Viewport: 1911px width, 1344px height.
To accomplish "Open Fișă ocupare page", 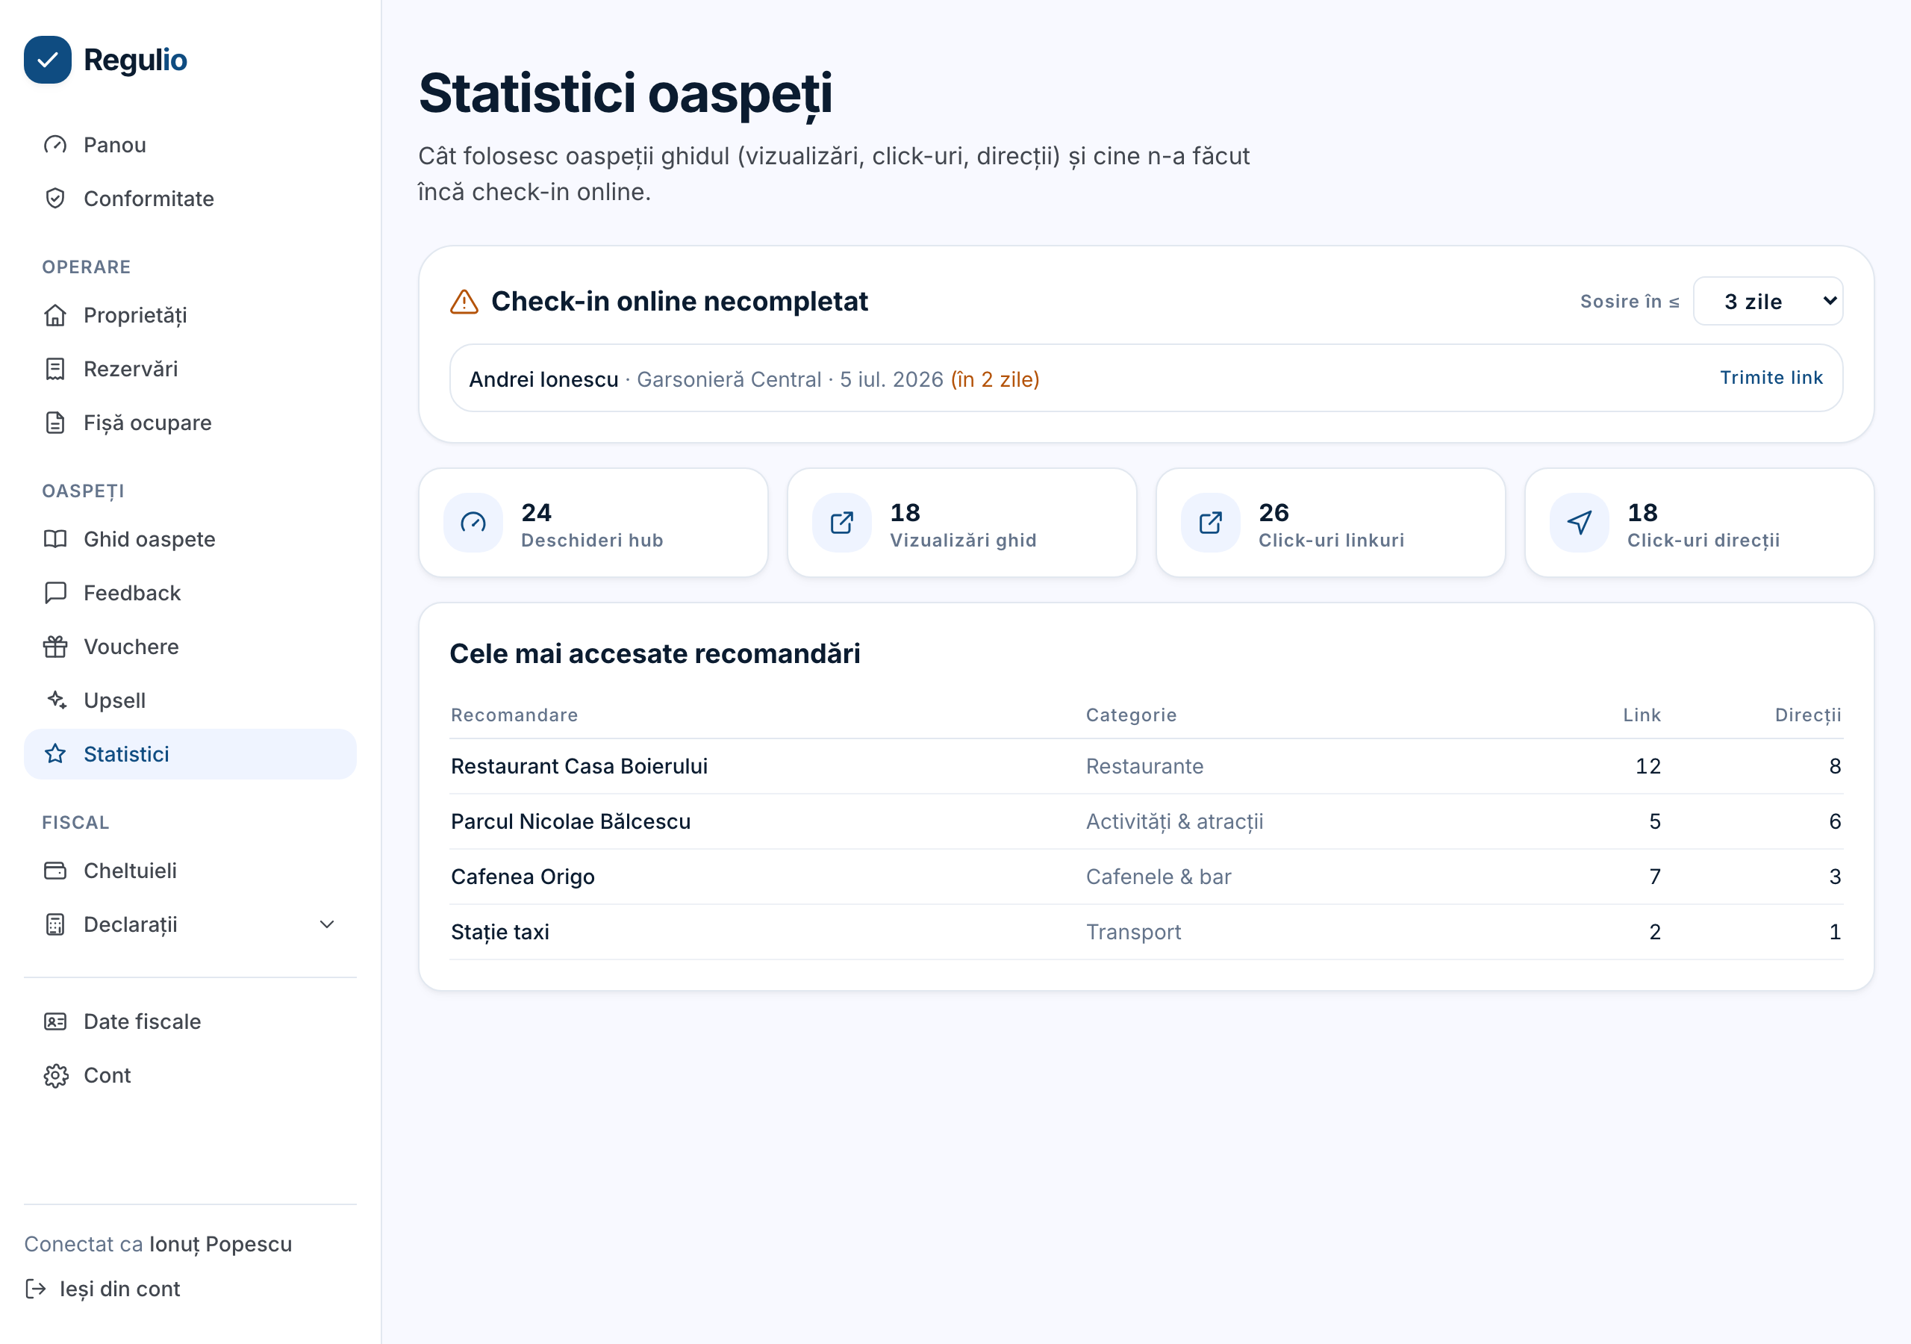I will (x=190, y=423).
